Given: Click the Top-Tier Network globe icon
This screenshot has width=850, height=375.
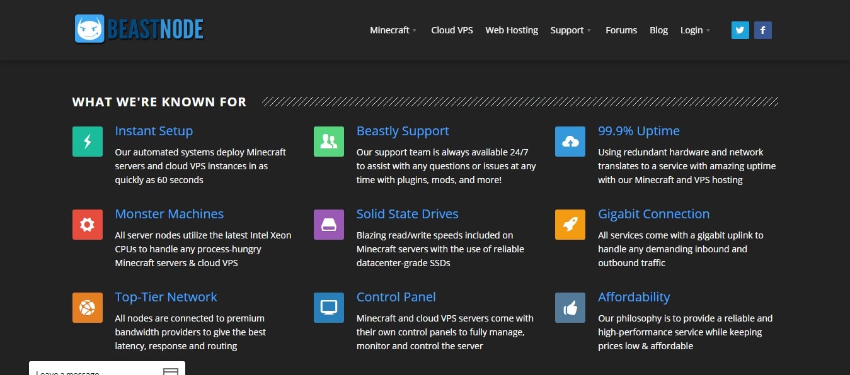Looking at the screenshot, I should coord(88,308).
